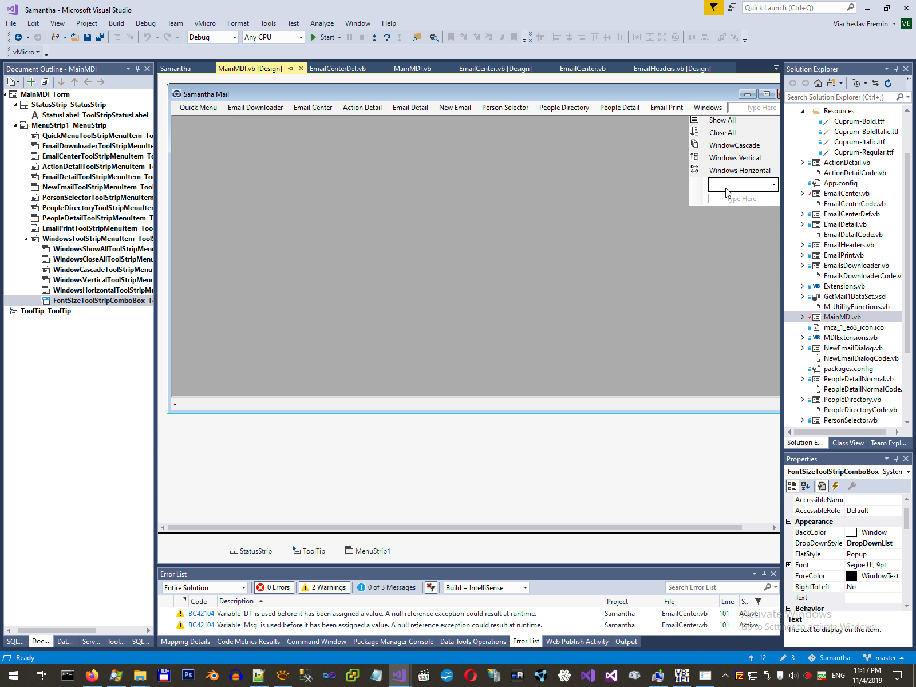Image resolution: width=916 pixels, height=687 pixels.
Task: Click the Solution Explorer Home icon
Action: (x=818, y=83)
